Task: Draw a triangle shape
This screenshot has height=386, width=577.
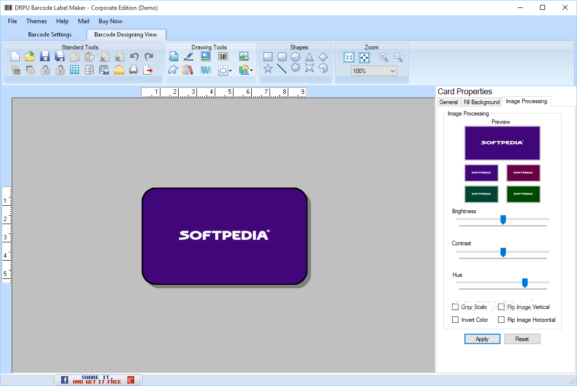Action: coord(309,57)
